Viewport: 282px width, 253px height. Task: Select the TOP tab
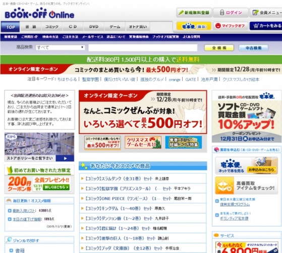tap(10, 27)
